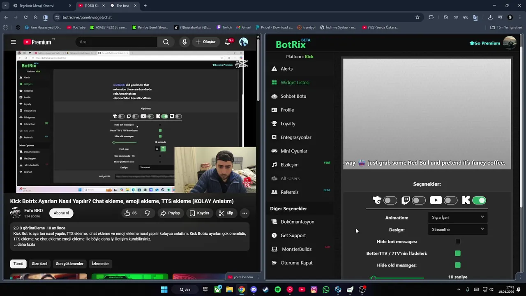
Task: Click the BotRix logo
Action: (291, 44)
